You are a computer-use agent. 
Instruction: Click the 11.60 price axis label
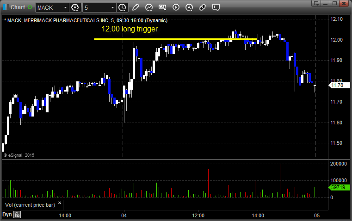(337, 123)
